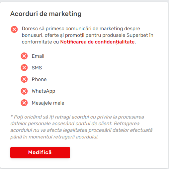Select the SMS channel label

(37, 68)
